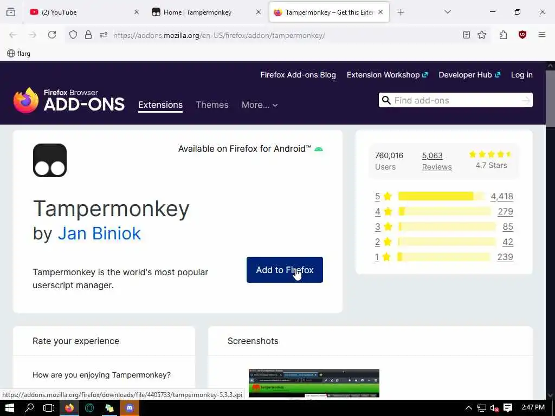Open the 5,063 Reviews link

(437, 161)
